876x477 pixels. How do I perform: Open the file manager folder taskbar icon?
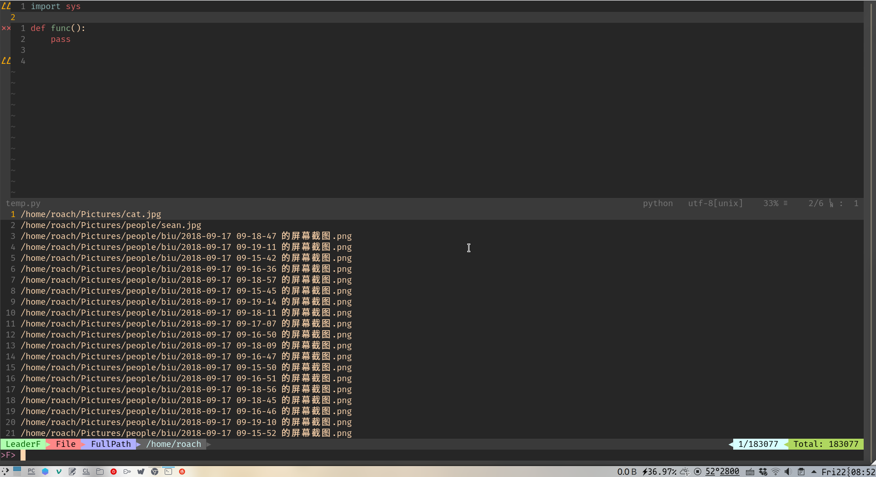100,472
